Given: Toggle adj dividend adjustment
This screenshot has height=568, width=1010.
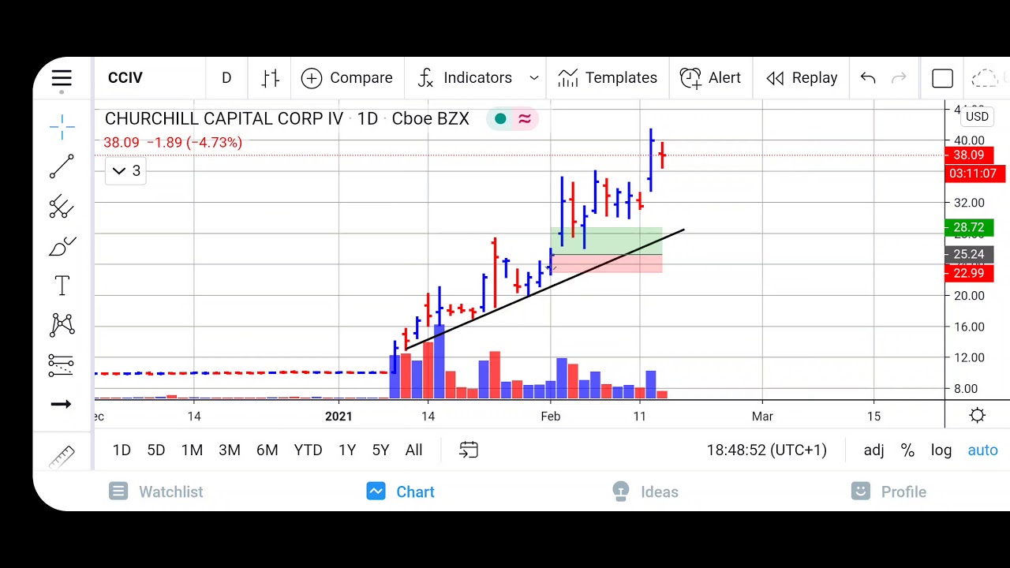Looking at the screenshot, I should point(873,450).
